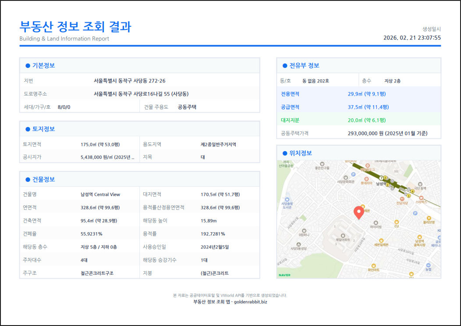Image resolution: width=461 pixels, height=326 pixels.
Task: Click the 하이리빙 building marker
Action: click(x=376, y=222)
